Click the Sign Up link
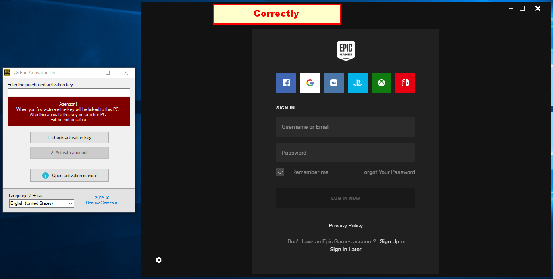This screenshot has width=553, height=279. pos(389,241)
